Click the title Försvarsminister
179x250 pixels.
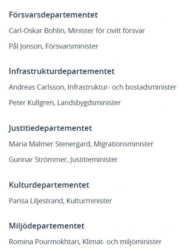[72, 46]
